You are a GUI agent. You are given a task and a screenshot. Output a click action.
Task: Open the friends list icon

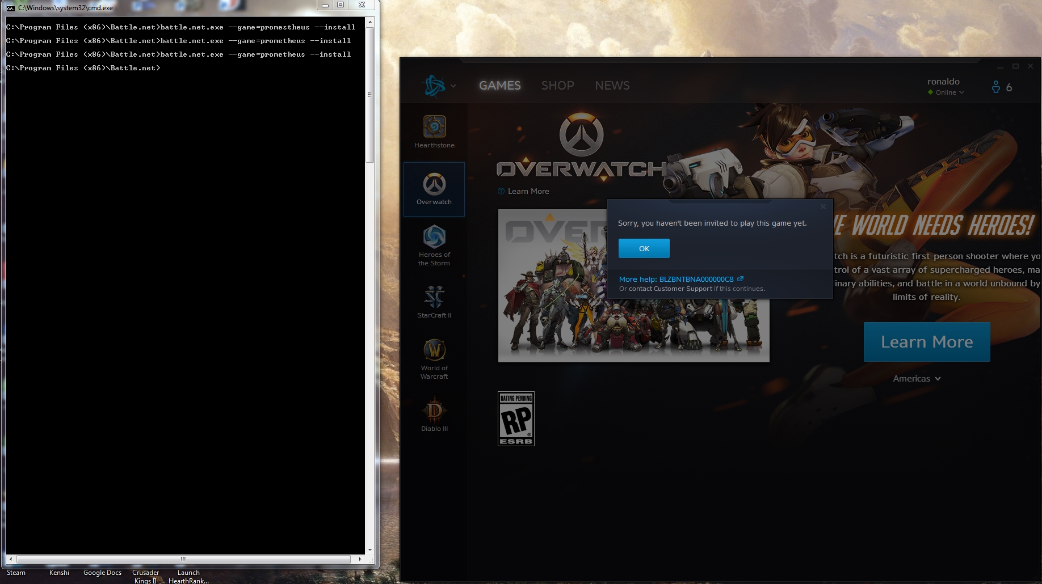(x=996, y=87)
